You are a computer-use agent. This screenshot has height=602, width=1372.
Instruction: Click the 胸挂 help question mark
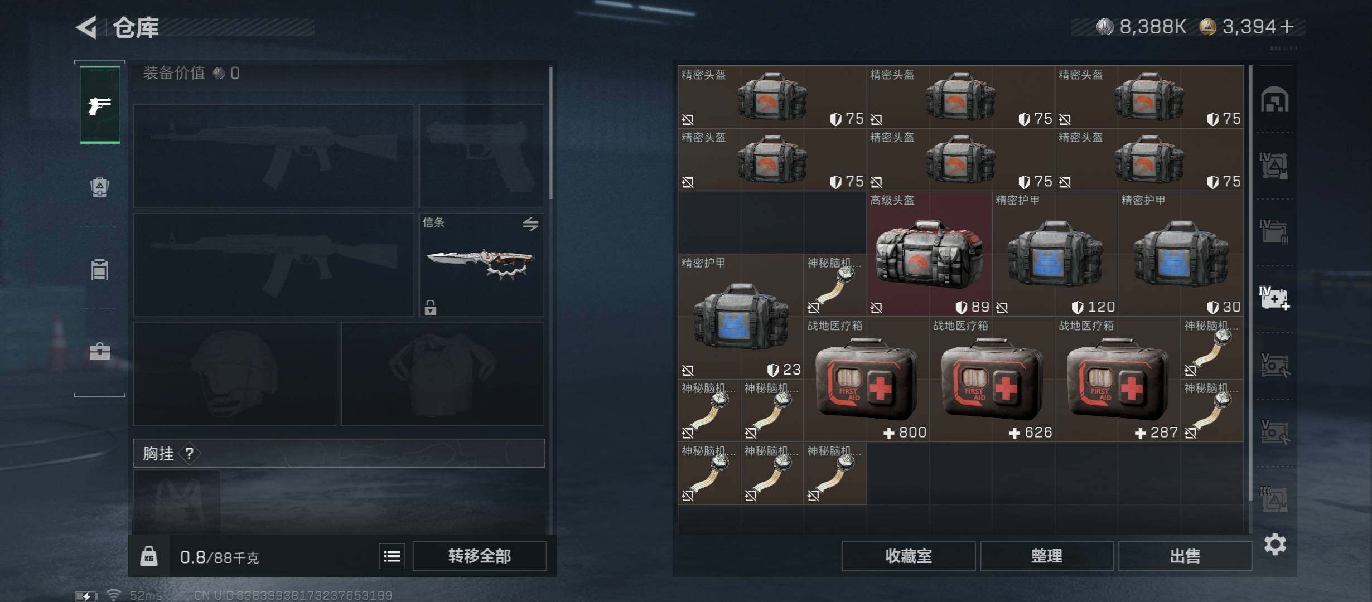[190, 453]
